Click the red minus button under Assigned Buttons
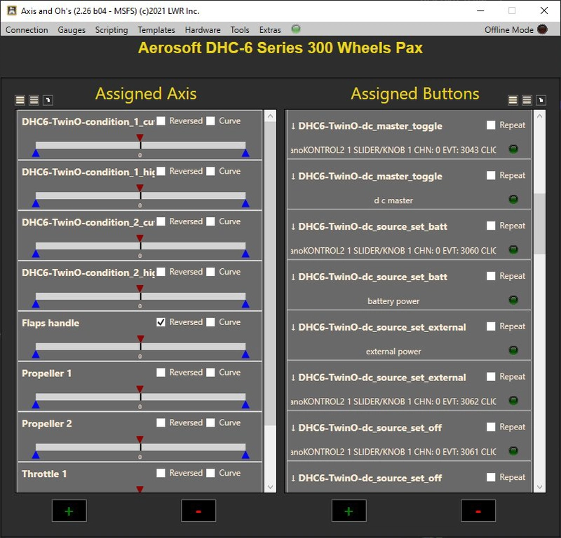This screenshot has width=561, height=538. 479,511
